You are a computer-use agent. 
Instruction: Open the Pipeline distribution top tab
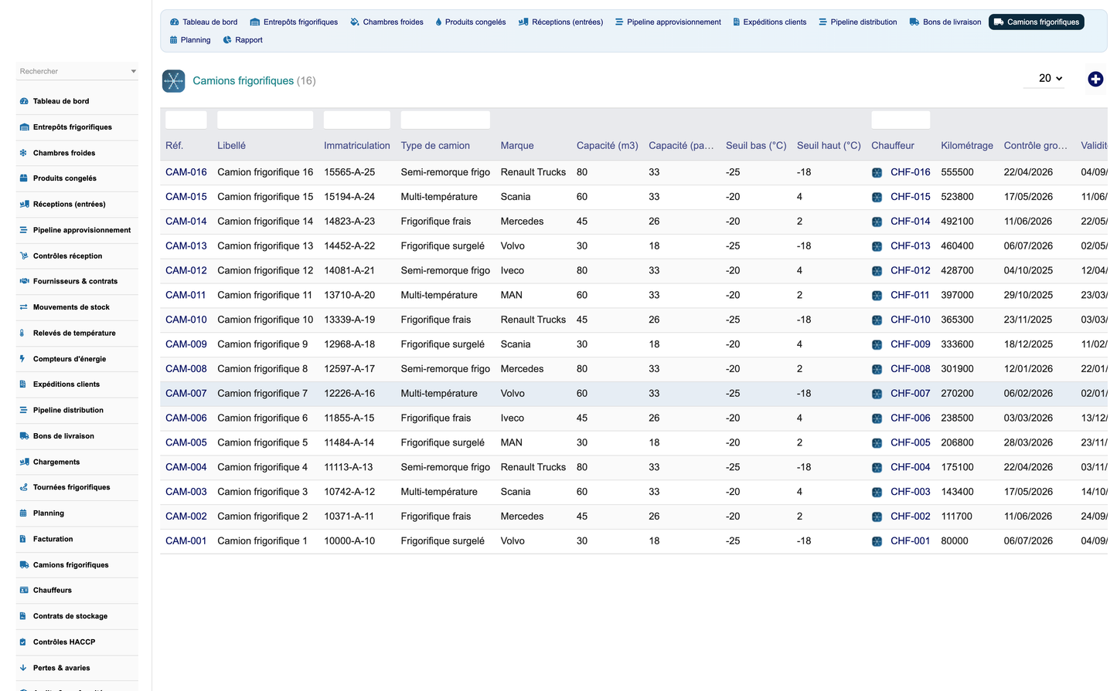[x=857, y=22]
